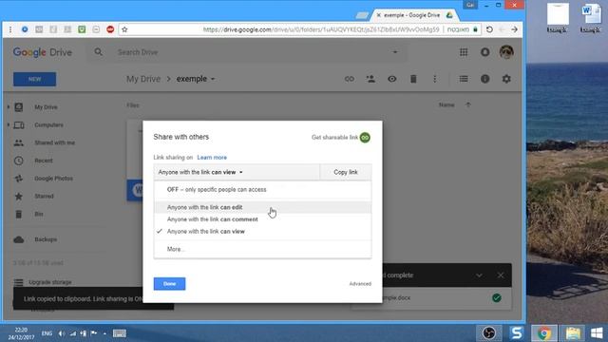This screenshot has width=608, height=342.
Task: Click the ENG language indicator
Action: pos(47,333)
